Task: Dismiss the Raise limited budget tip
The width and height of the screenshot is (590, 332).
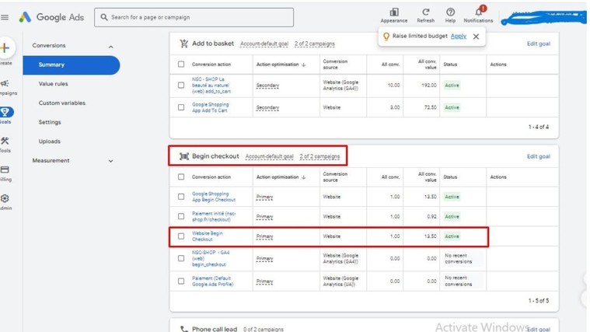Action: coord(476,37)
